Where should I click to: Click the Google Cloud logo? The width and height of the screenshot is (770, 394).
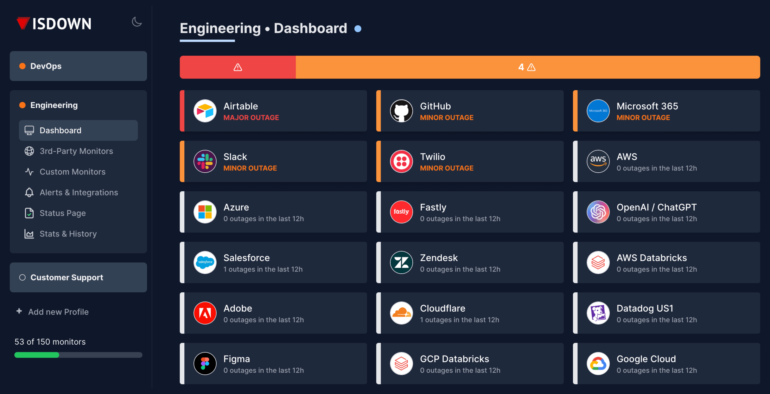click(598, 364)
